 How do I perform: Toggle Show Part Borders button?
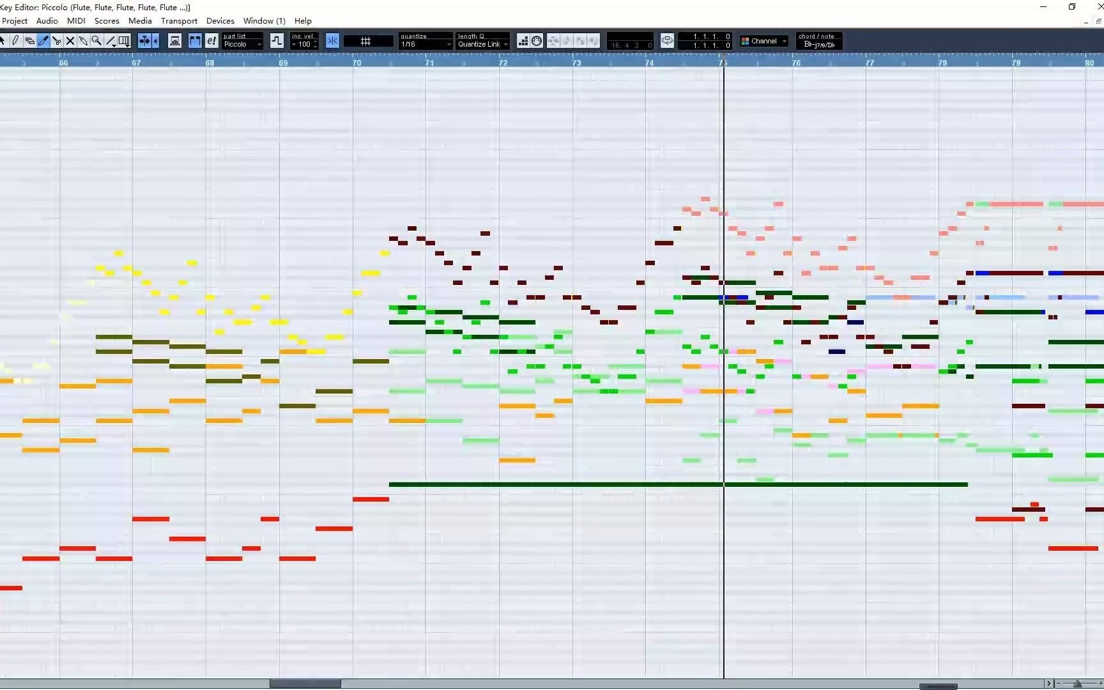[195, 41]
